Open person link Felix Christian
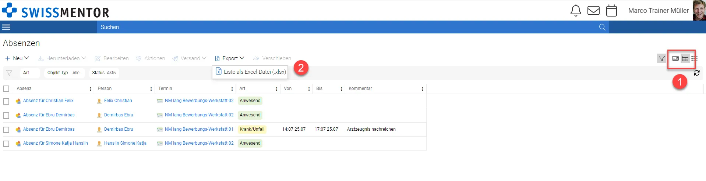The height and width of the screenshot is (181, 706). (118, 101)
